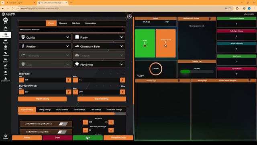Open a new browser tab with the plus
Screen dimensions: 257x145
pyautogui.click(x=71, y=3)
